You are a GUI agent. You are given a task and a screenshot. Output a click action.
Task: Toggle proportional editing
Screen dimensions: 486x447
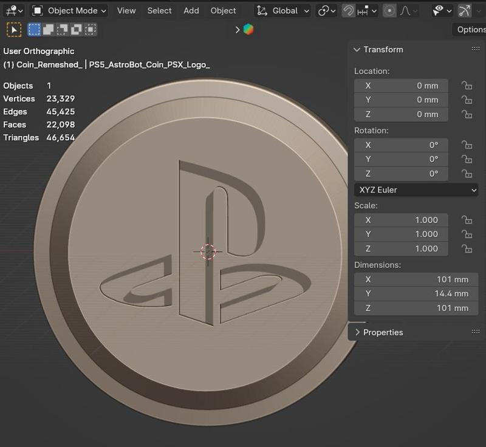(x=389, y=11)
